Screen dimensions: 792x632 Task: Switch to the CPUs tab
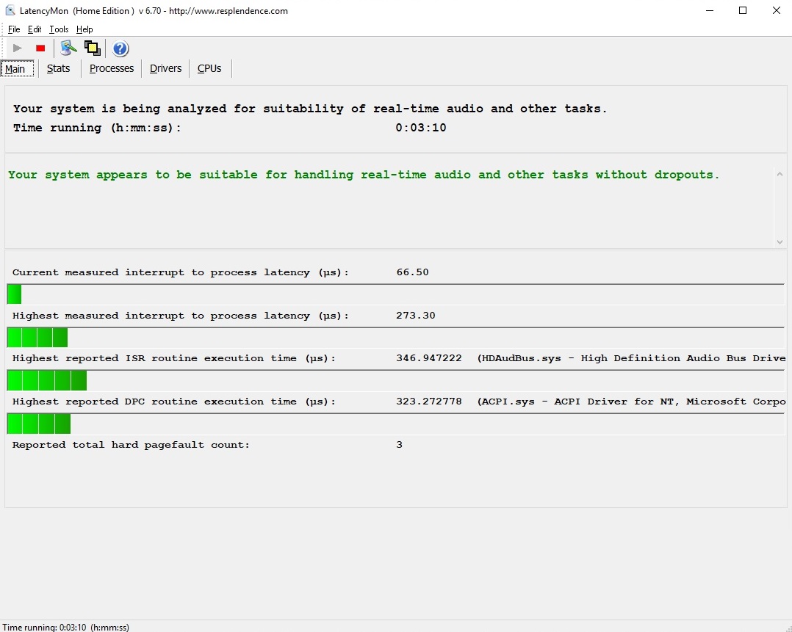[x=209, y=69]
